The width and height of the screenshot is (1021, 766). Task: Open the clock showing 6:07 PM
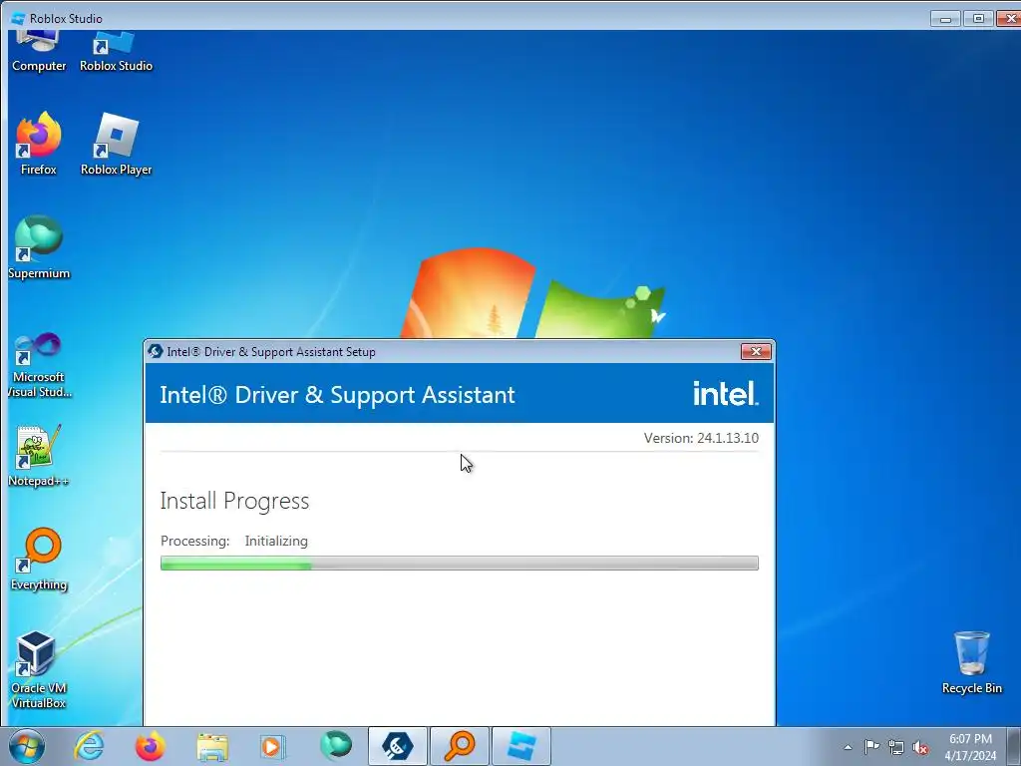970,747
